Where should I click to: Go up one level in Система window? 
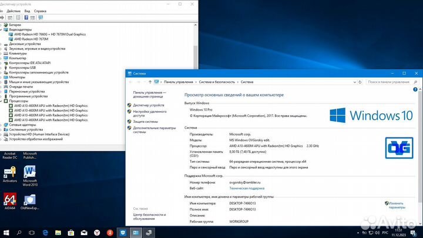tap(150, 82)
